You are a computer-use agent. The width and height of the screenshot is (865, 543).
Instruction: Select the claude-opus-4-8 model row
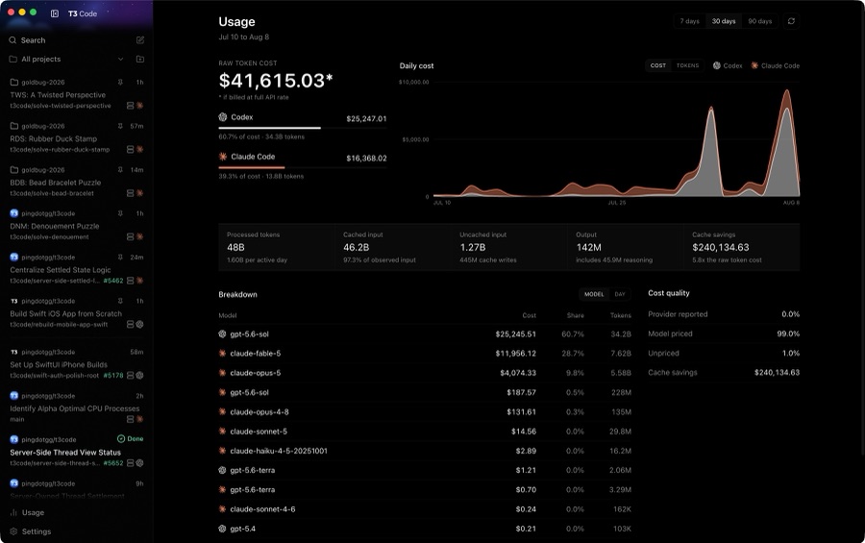[x=425, y=411]
